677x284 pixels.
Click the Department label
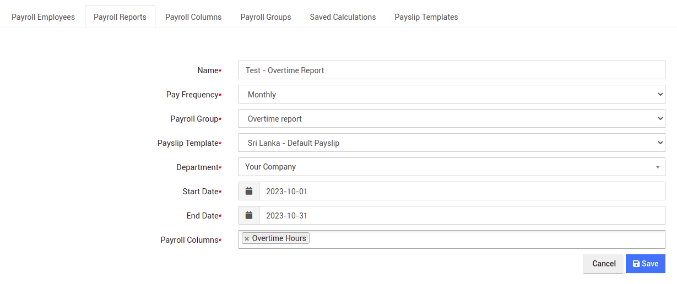tap(199, 167)
